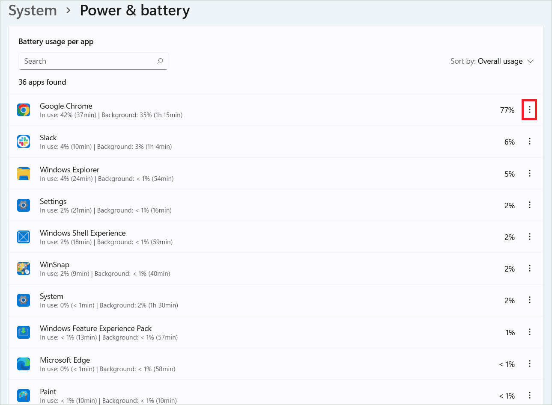The image size is (552, 405).
Task: Click Windows Feature Experience Pack's 1% value
Action: (510, 333)
